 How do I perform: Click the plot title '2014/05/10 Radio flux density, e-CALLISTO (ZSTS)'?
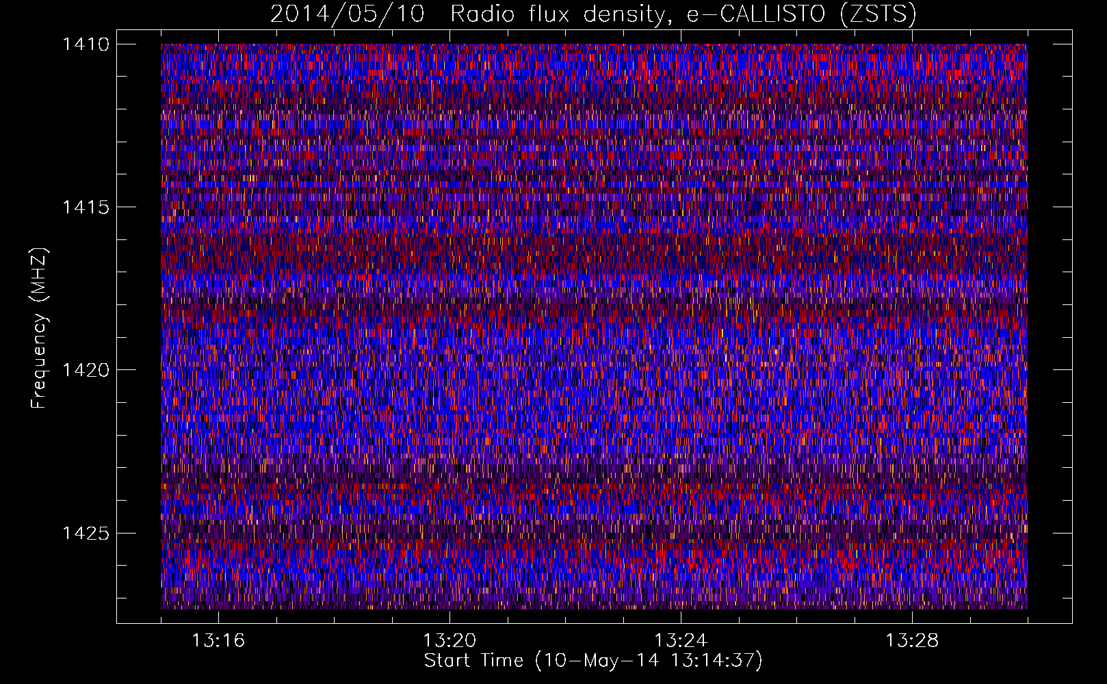tap(593, 14)
